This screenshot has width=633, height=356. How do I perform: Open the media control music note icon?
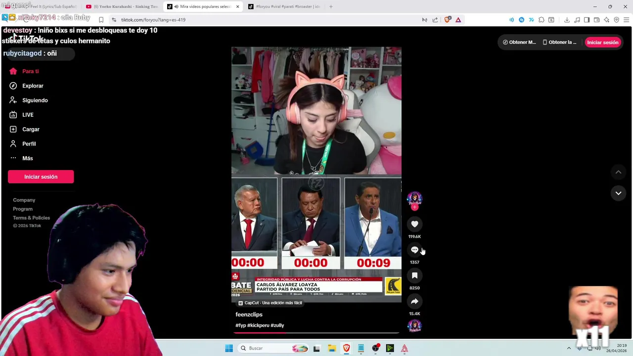click(x=577, y=20)
